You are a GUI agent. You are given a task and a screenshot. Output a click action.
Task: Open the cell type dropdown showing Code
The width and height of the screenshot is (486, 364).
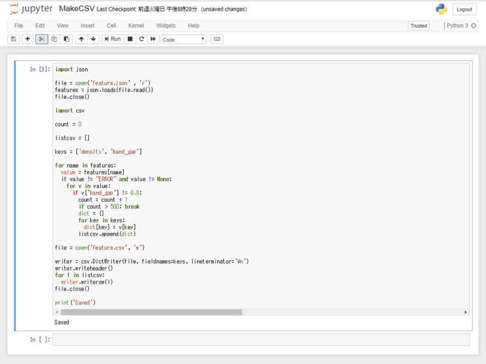[183, 39]
